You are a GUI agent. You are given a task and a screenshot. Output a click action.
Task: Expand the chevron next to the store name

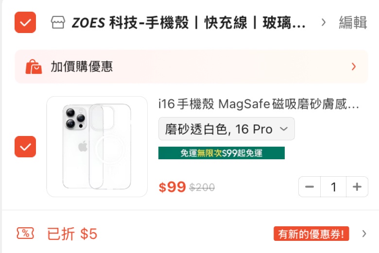(x=324, y=22)
